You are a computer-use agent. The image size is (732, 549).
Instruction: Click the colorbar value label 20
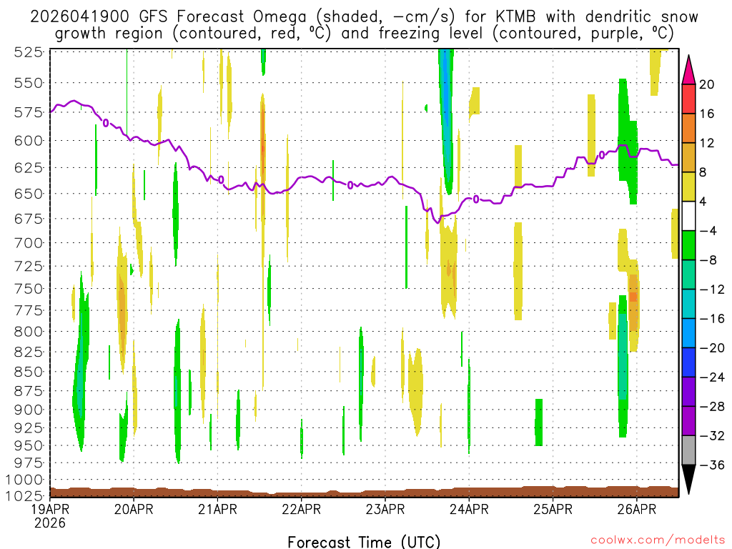(x=707, y=84)
